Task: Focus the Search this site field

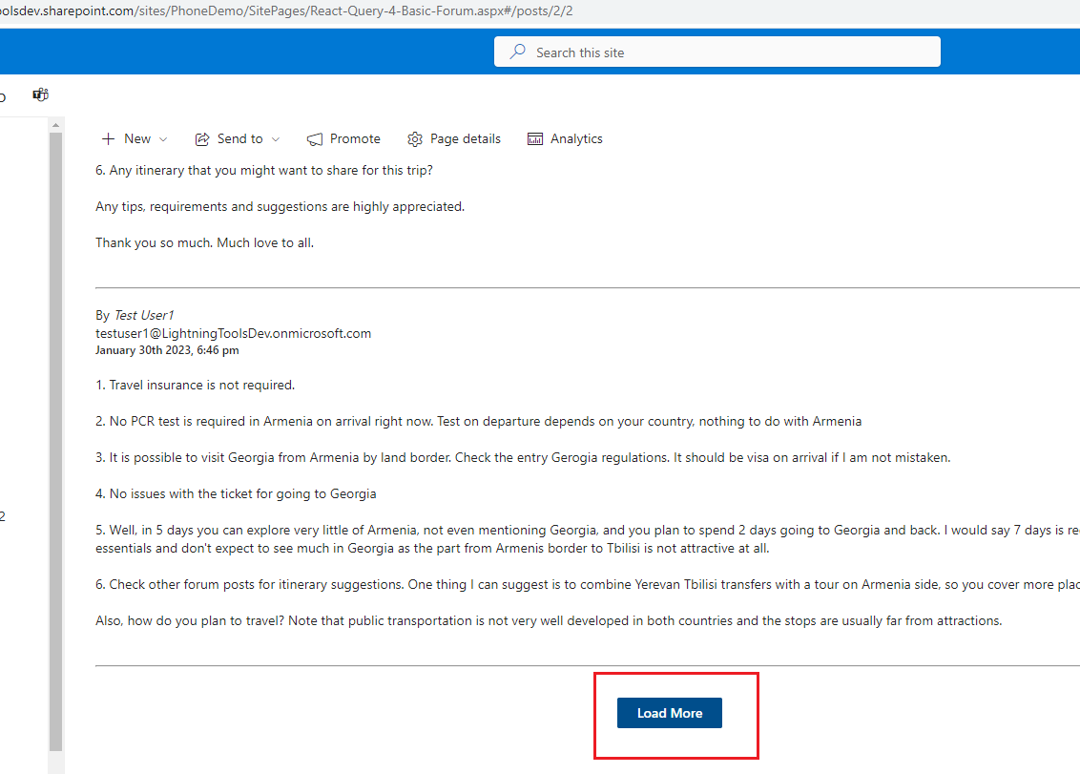Action: click(x=725, y=52)
